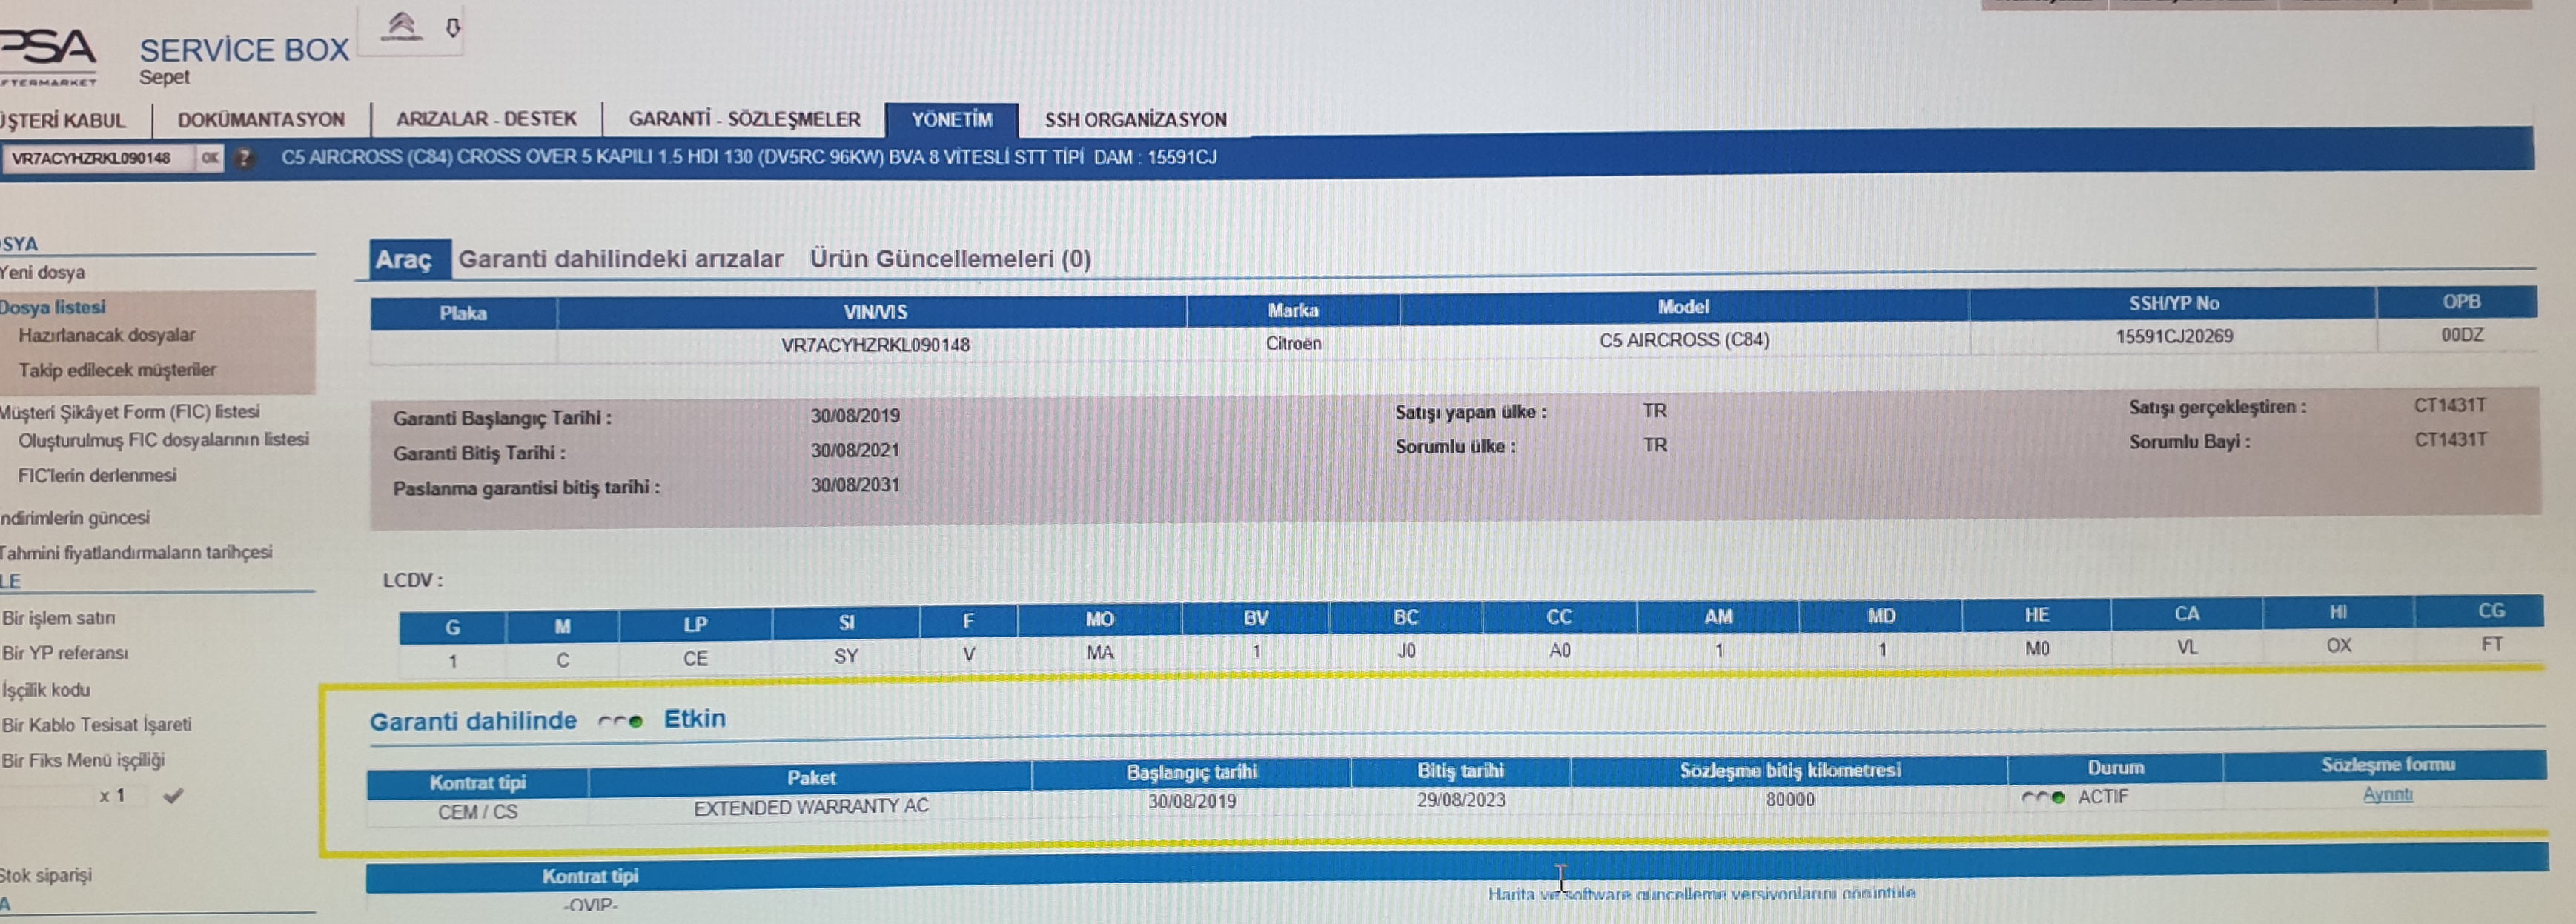This screenshot has width=2576, height=924.
Task: Open Yeni dosya in sidebar
Action: click(43, 272)
